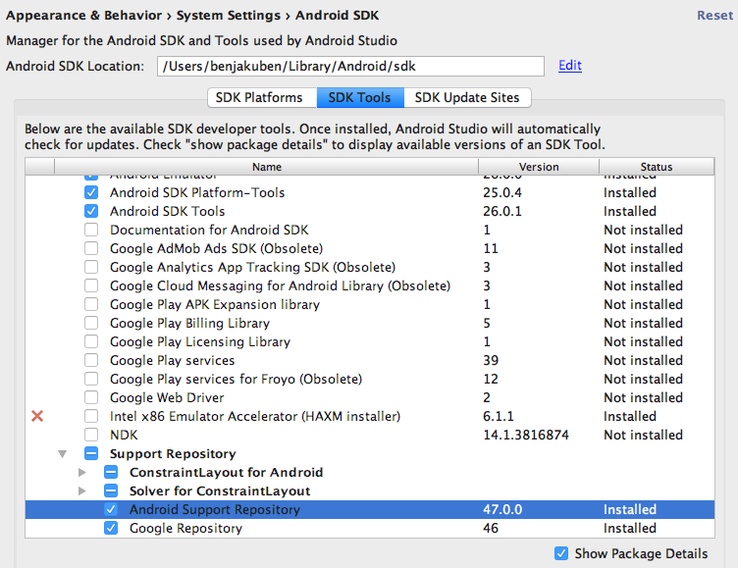
Task: Uncheck Android Support Repository checkbox
Action: [x=111, y=509]
